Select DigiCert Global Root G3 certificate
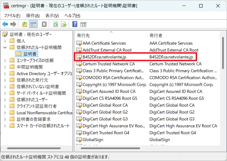The width and height of the screenshot is (227, 161). click(105, 119)
